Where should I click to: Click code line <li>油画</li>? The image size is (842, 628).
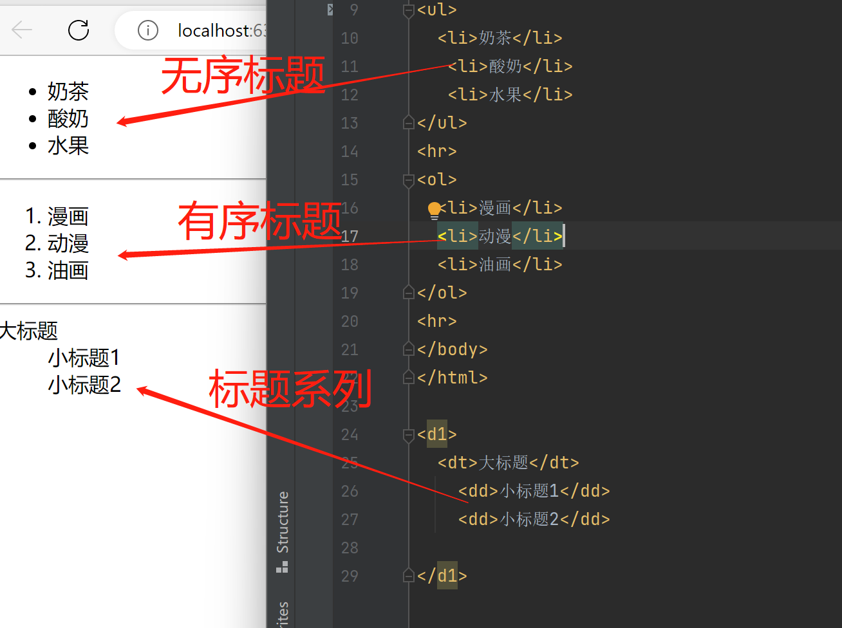click(500, 264)
